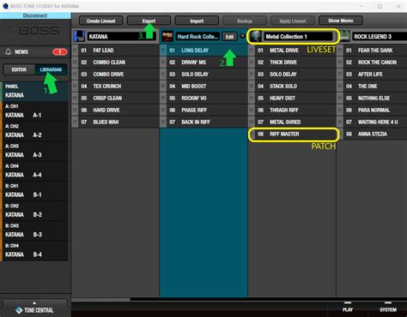The height and width of the screenshot is (317, 407).
Task: Click the ROCK LEGEND 3 liveset thumbnail
Action: point(344,36)
